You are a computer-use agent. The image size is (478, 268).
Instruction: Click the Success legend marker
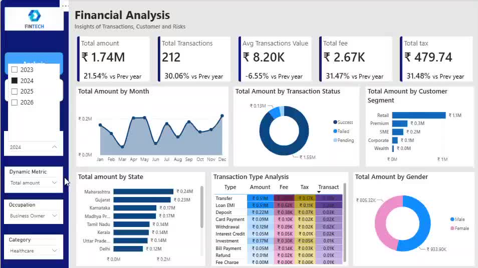coord(335,122)
